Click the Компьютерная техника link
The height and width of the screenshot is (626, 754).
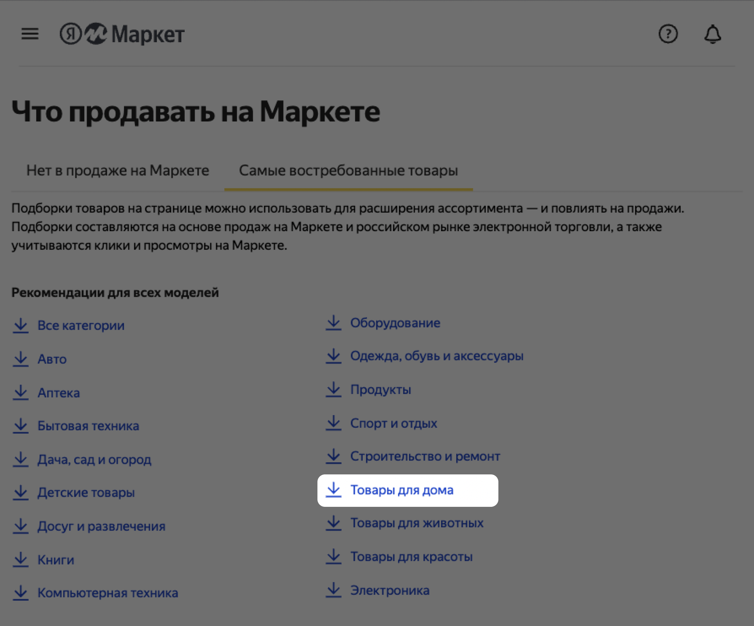pos(108,593)
